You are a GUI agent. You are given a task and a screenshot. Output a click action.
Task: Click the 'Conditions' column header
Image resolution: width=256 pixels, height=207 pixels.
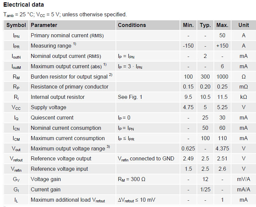pyautogui.click(x=132, y=25)
